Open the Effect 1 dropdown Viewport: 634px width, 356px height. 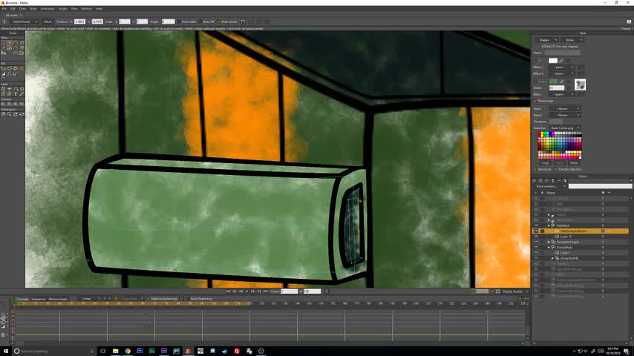[563, 67]
